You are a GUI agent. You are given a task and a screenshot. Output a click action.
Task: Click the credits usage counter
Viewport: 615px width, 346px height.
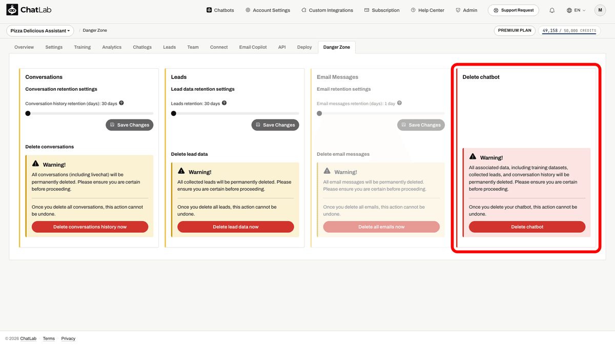[569, 31]
